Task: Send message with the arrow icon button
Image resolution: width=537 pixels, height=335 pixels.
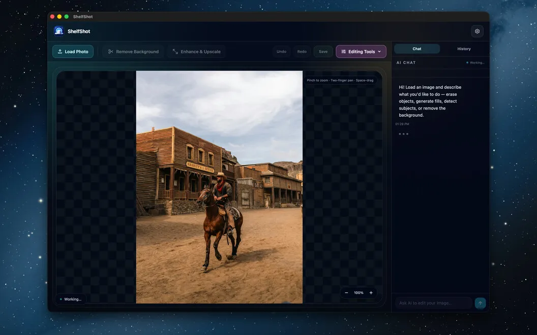Action: click(480, 303)
